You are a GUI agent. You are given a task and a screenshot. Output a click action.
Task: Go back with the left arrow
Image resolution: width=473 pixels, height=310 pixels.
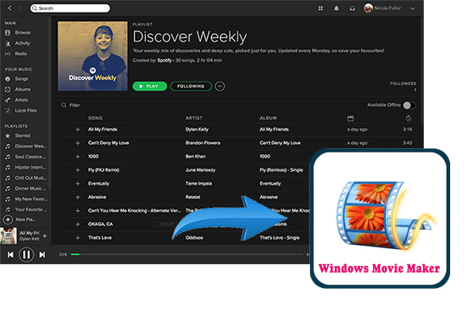(x=9, y=8)
